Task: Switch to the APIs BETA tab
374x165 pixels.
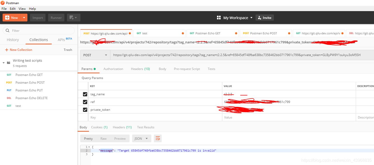Action: click(x=65, y=40)
